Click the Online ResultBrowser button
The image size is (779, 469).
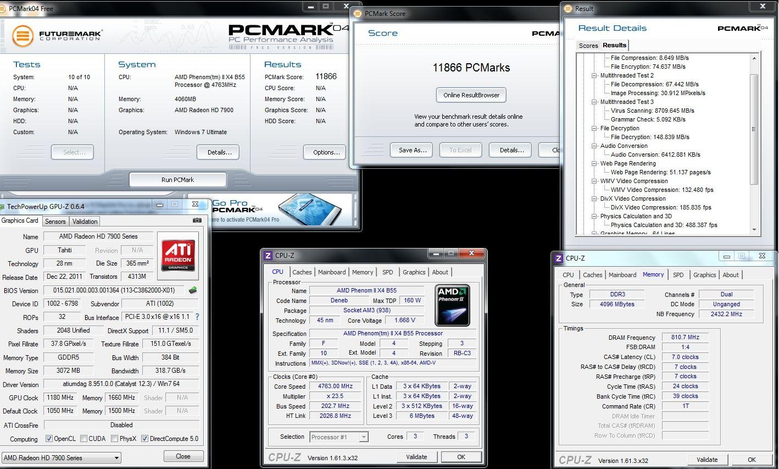click(471, 95)
